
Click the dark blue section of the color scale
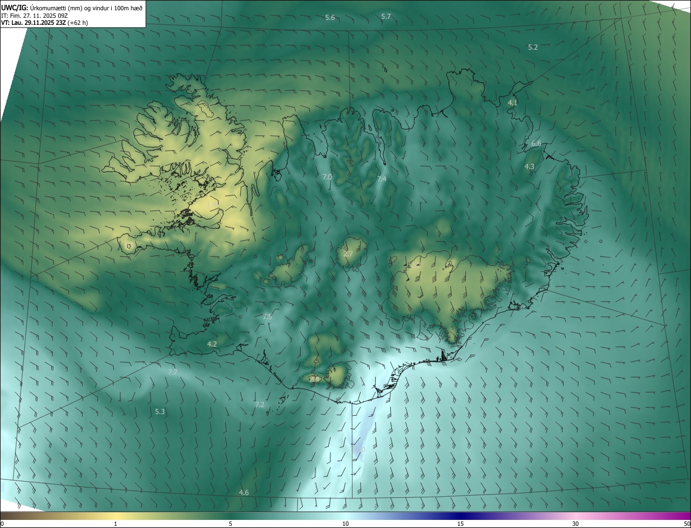(x=460, y=516)
